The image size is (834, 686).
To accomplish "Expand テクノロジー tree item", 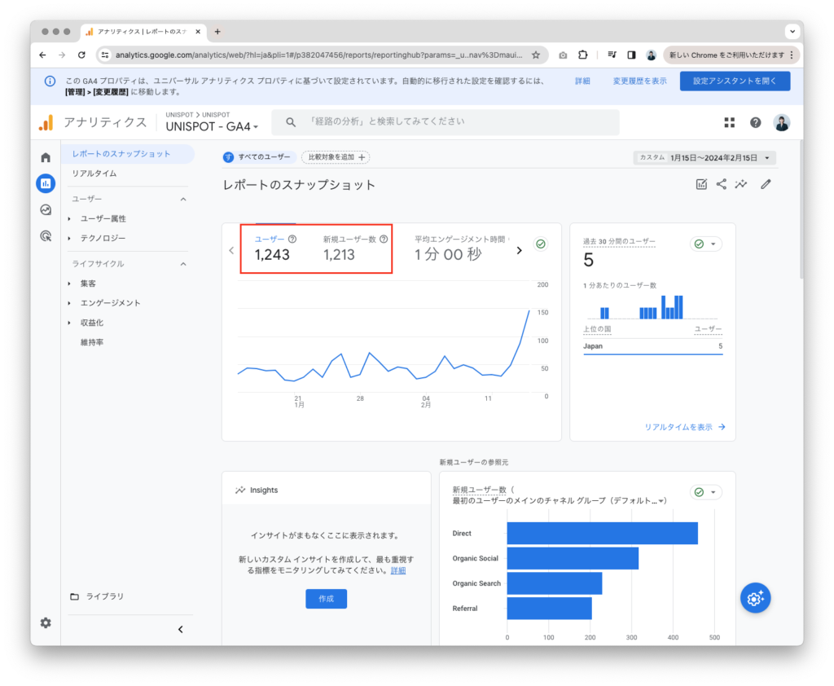I will pyautogui.click(x=69, y=239).
